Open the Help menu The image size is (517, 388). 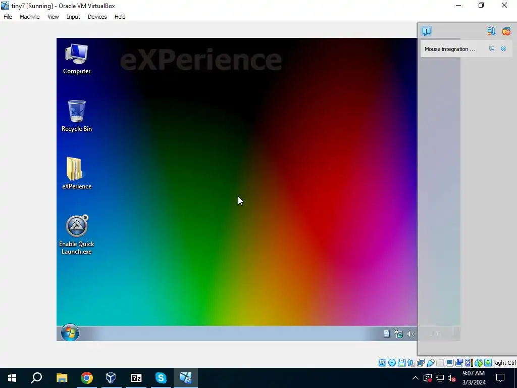(x=120, y=17)
